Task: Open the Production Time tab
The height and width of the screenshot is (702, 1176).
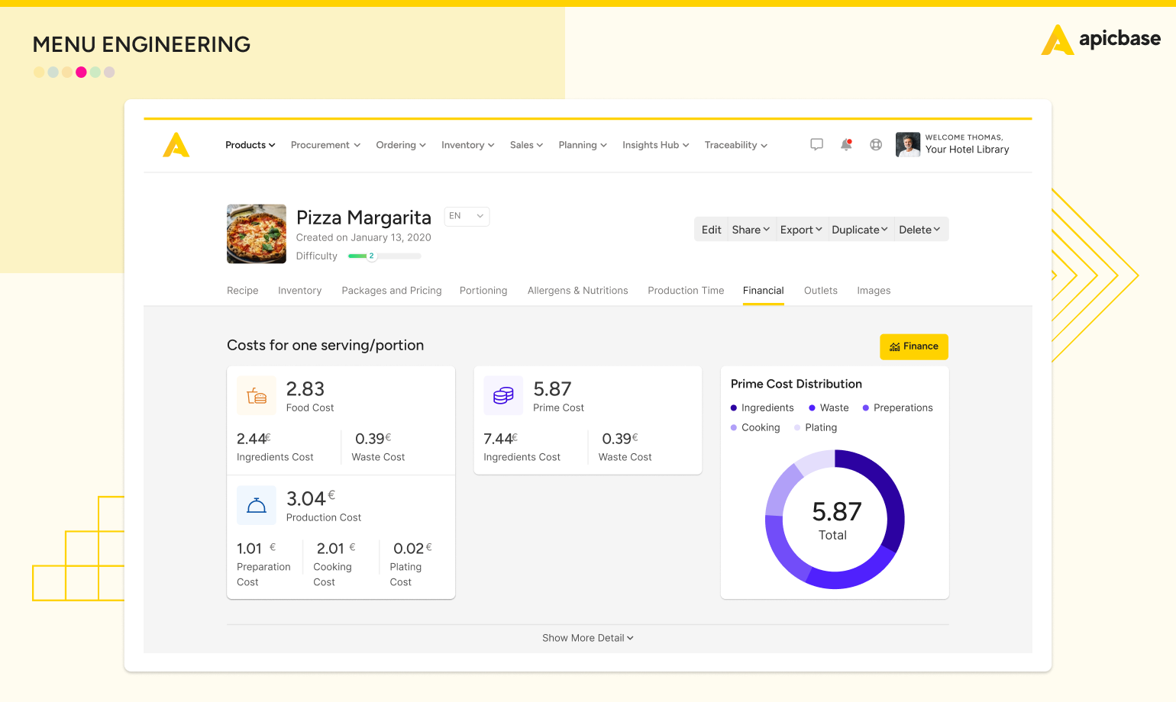Action: pos(686,291)
